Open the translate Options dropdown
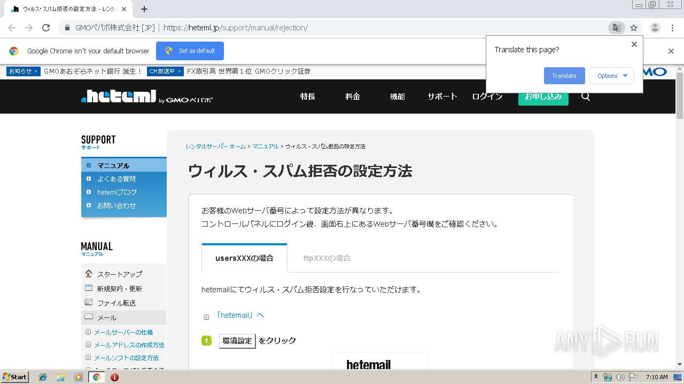The width and height of the screenshot is (684, 384). 612,76
